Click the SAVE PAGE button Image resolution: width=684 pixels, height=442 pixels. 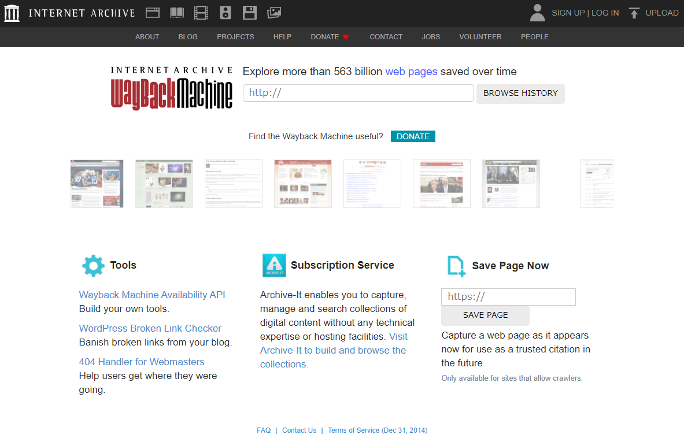486,315
